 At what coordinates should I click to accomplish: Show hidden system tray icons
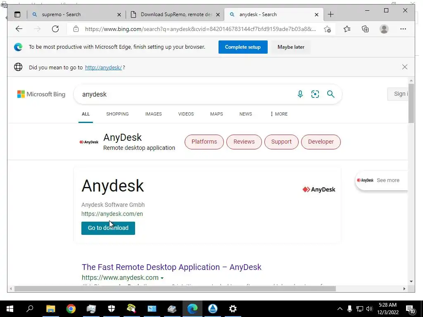click(x=340, y=309)
